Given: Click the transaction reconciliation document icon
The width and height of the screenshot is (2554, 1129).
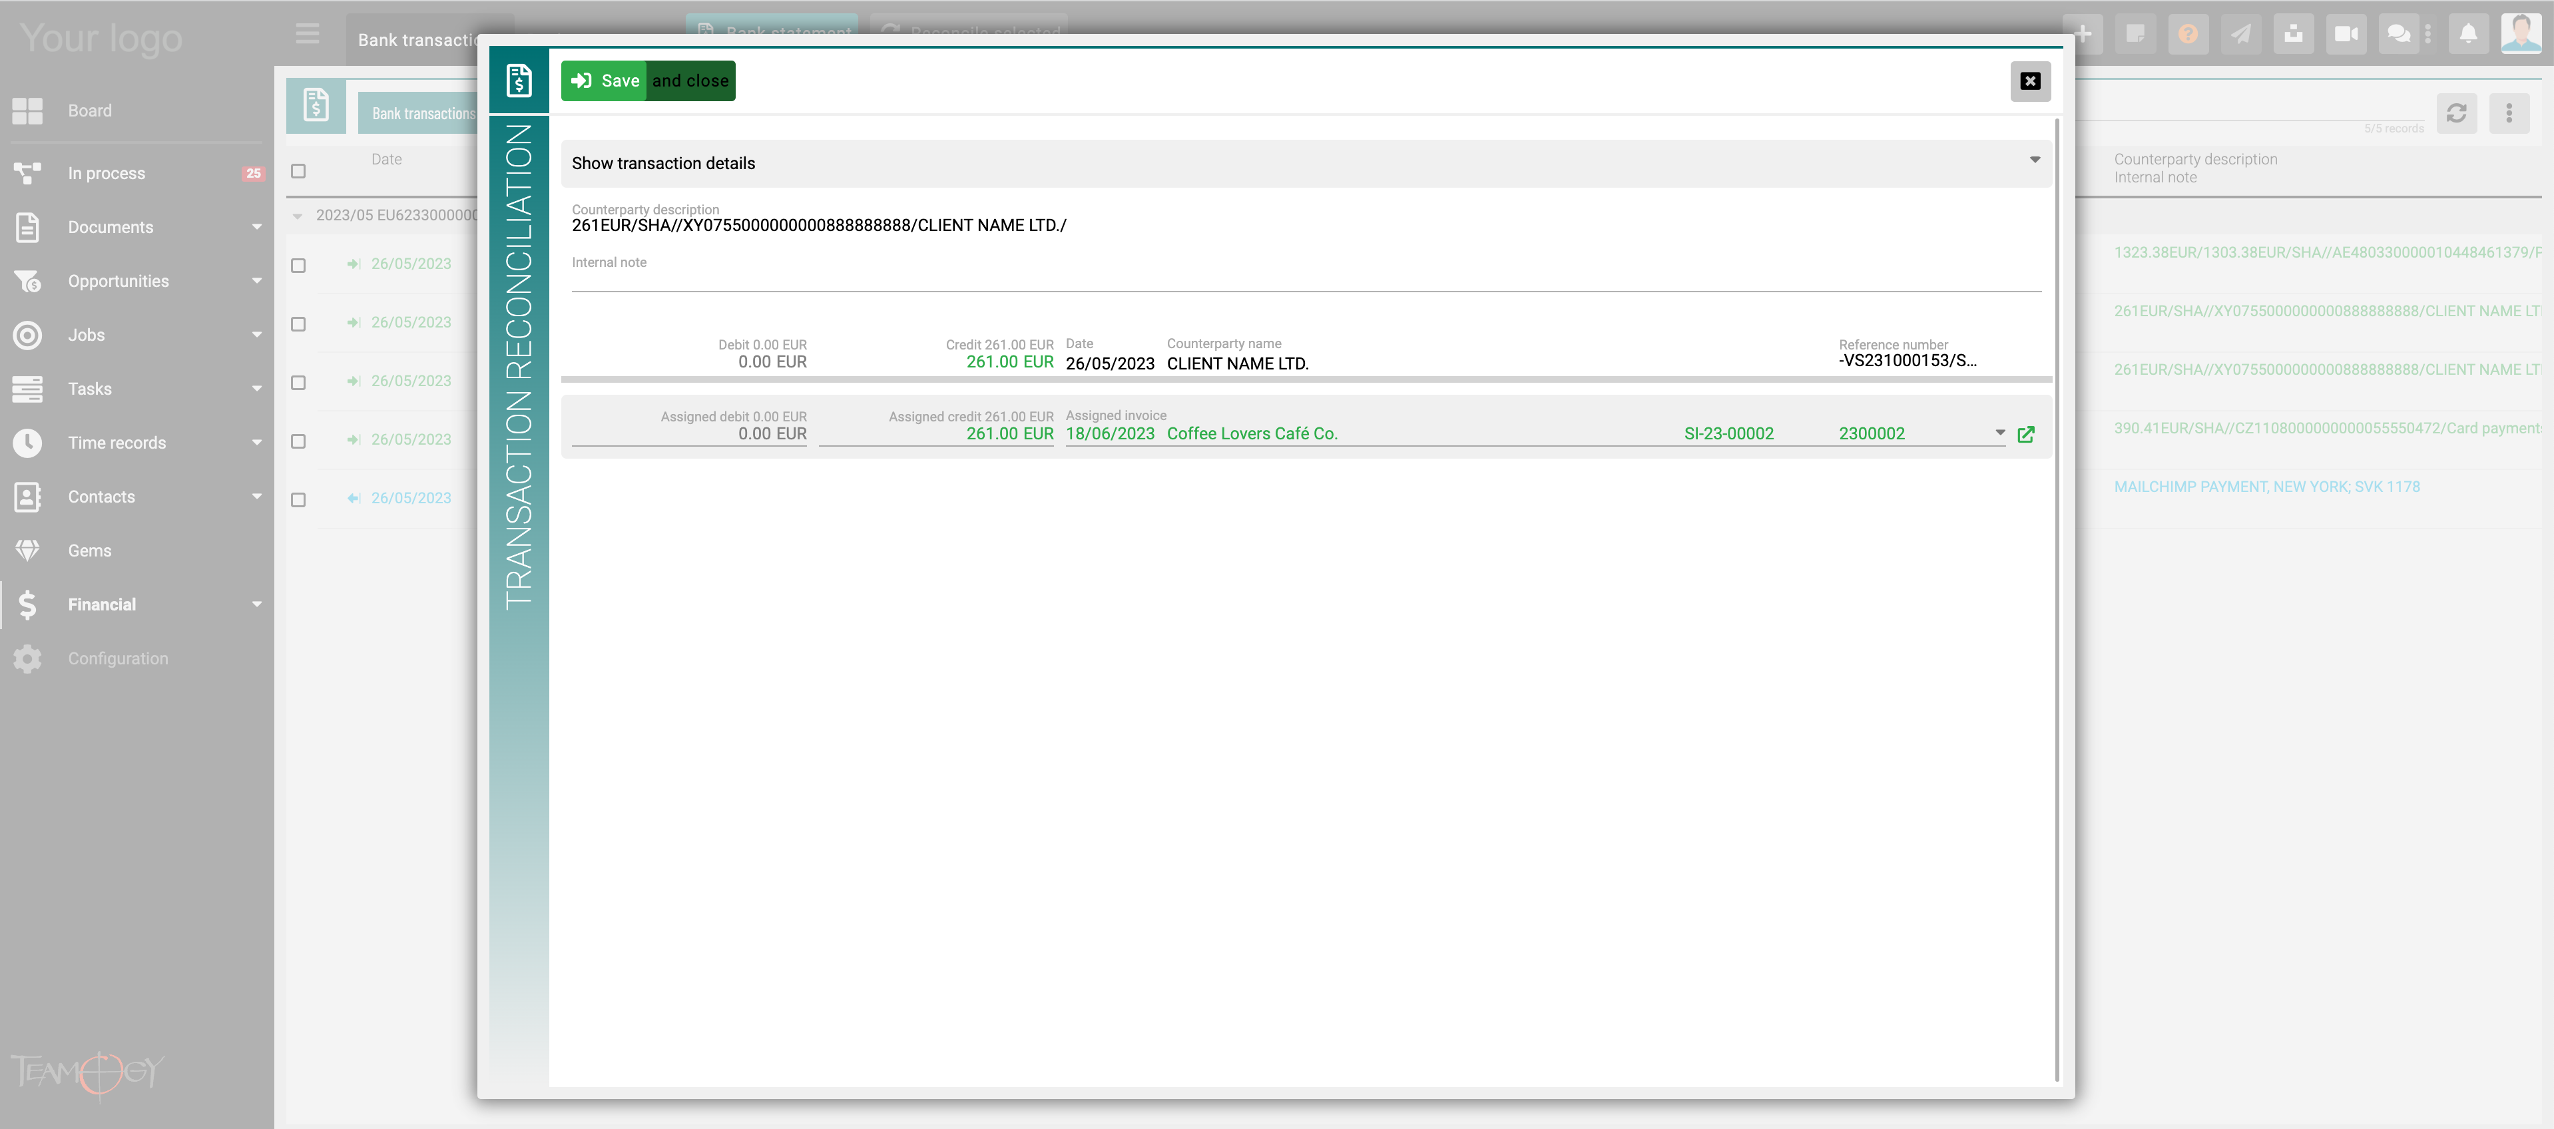Looking at the screenshot, I should (519, 81).
